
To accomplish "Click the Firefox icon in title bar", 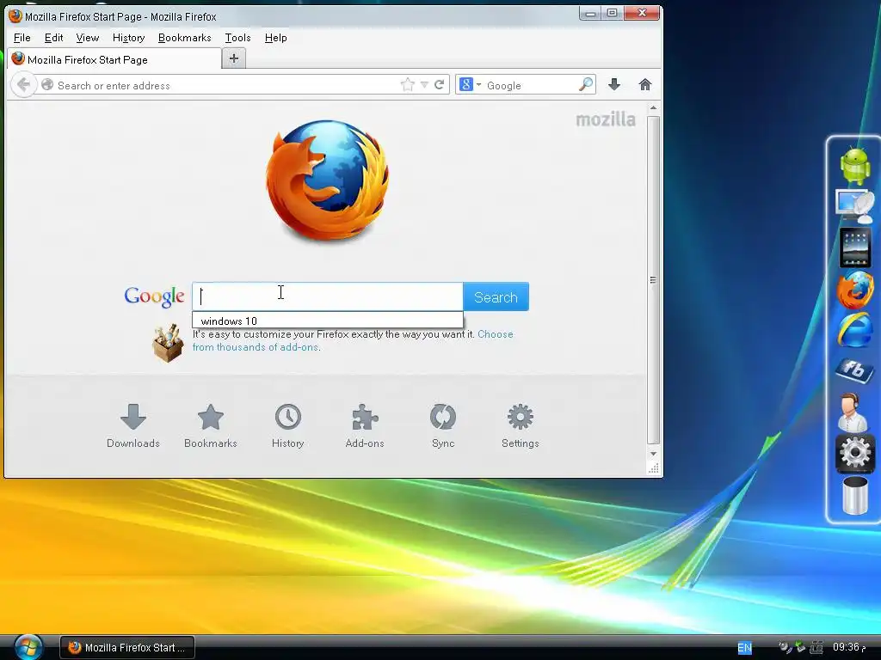I will (15, 15).
